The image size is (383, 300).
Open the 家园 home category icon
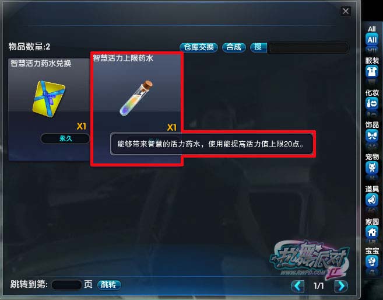(x=372, y=232)
